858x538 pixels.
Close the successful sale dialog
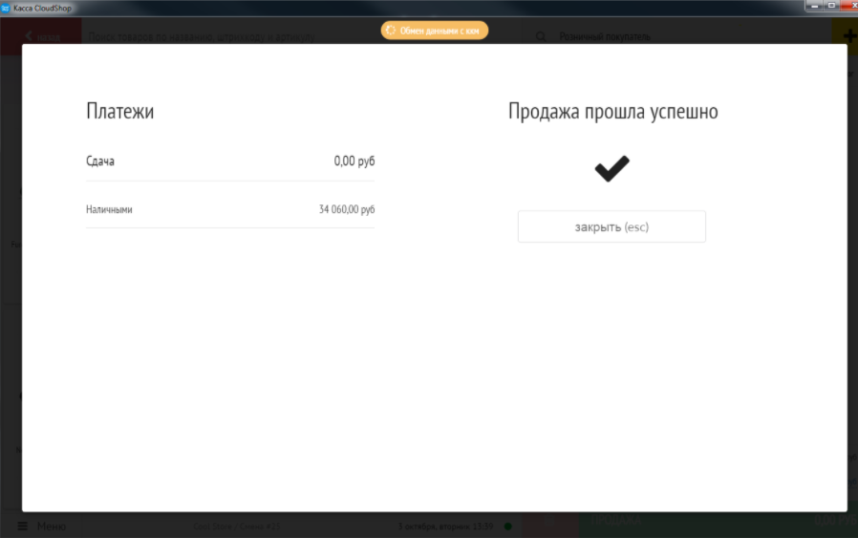pos(611,226)
